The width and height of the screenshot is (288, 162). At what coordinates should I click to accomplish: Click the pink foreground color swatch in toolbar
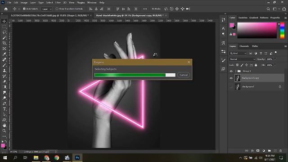click(3, 146)
